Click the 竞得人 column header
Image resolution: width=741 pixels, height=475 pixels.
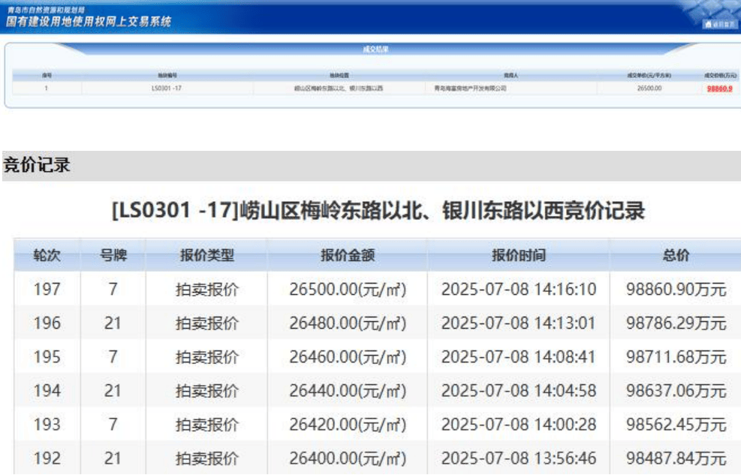(511, 76)
